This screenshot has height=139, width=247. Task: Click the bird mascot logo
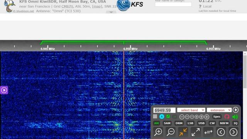pos(9,6)
